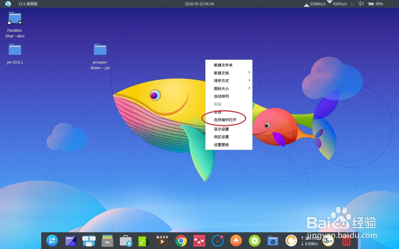Click the 15.5 桌面版 label in top panel
399x249 pixels.
[28, 4]
